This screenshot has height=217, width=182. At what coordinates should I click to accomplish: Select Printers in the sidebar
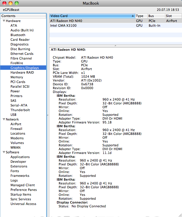16,96
